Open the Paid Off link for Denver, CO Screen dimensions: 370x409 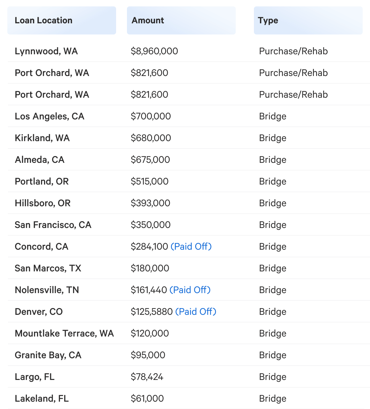pos(196,312)
